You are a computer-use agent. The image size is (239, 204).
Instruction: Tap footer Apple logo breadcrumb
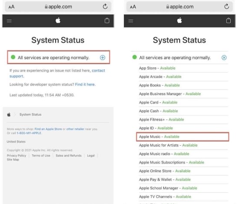click(9, 114)
